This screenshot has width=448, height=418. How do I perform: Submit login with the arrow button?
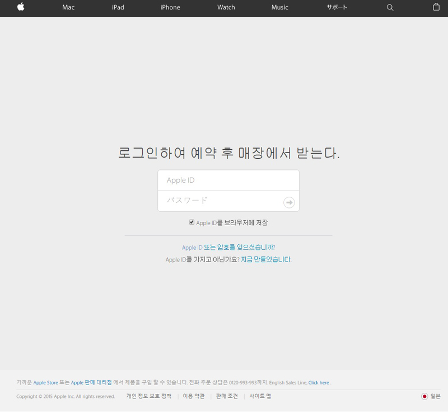pyautogui.click(x=289, y=202)
